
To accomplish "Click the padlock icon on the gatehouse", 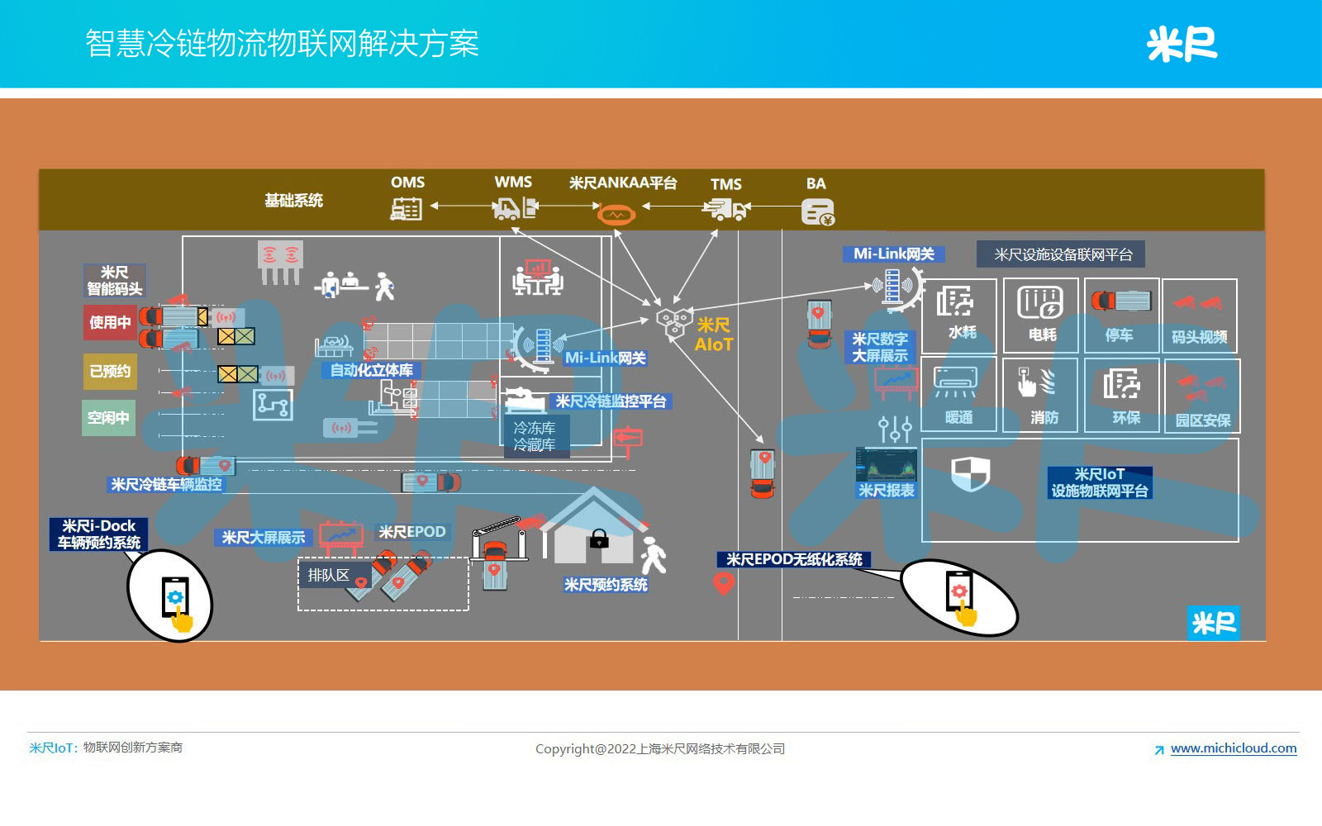I will [599, 539].
